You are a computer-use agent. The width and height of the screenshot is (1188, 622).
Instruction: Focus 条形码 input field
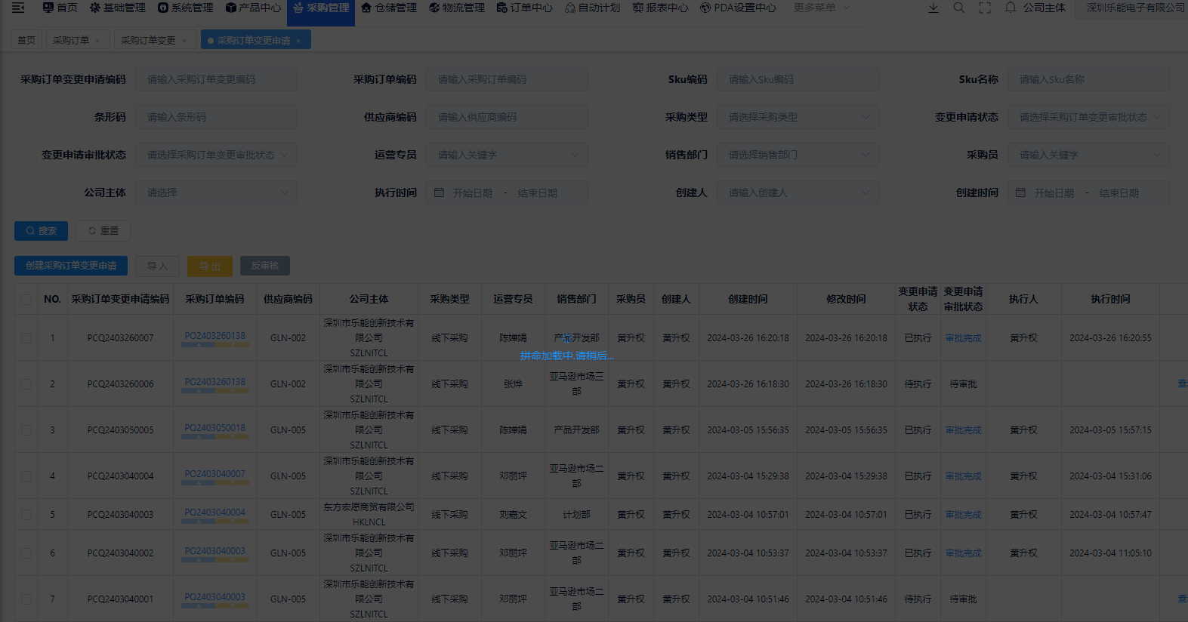[x=216, y=118]
